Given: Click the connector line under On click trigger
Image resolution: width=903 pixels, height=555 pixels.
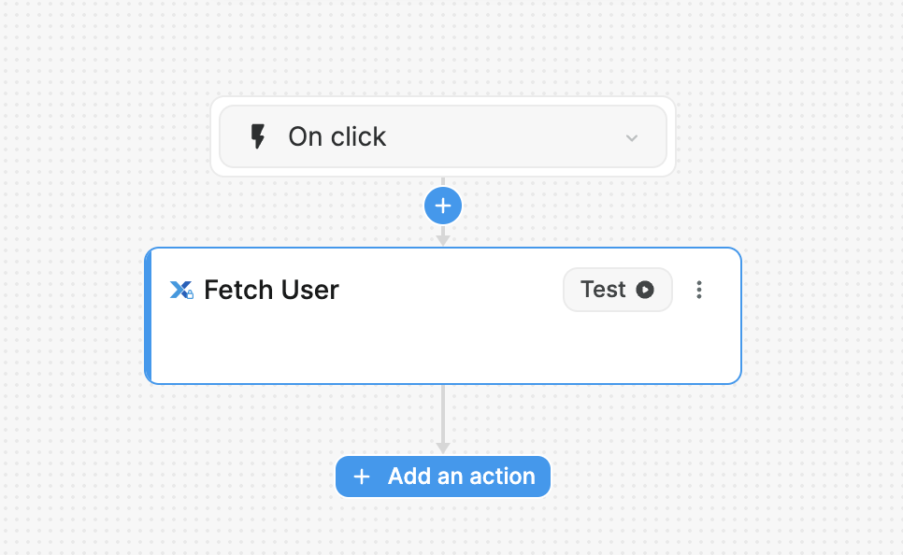Looking at the screenshot, I should tap(443, 181).
